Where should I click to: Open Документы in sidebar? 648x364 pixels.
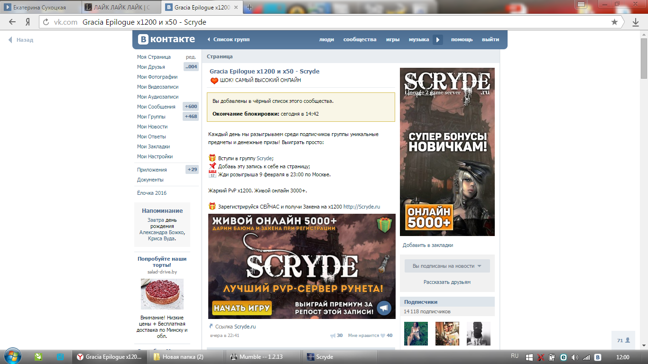click(x=150, y=180)
